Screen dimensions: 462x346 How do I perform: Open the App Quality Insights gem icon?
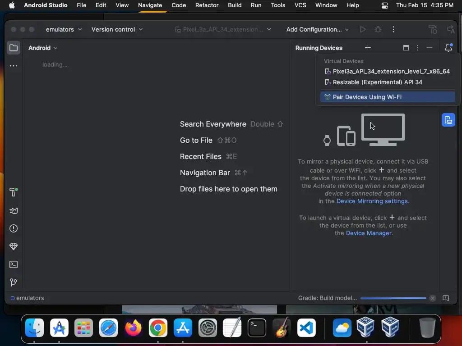point(14,246)
